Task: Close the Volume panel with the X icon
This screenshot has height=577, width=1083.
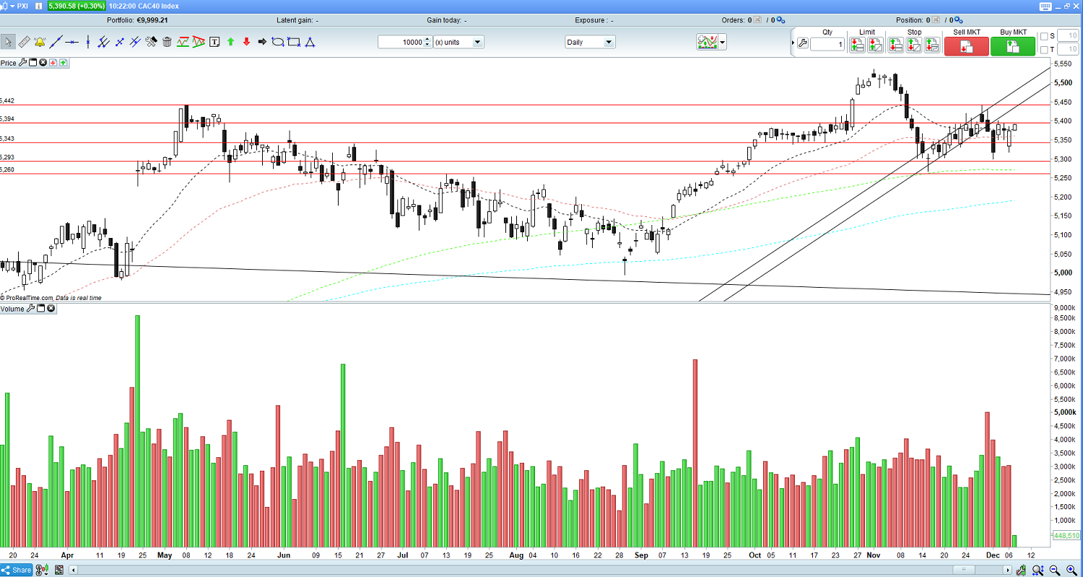Action: (51, 309)
